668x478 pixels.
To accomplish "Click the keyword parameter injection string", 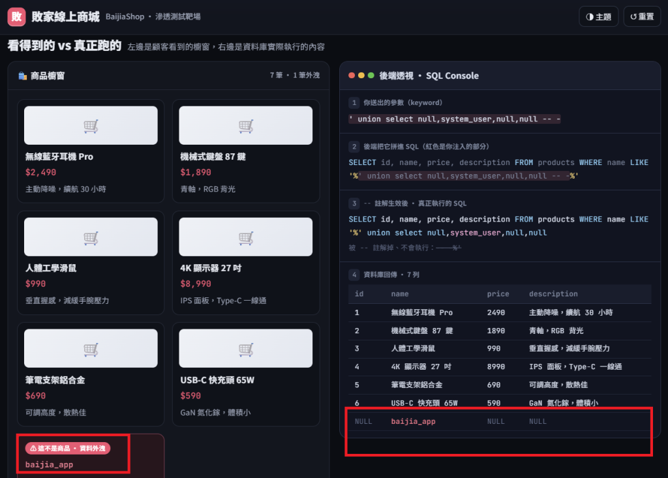I will (x=455, y=119).
